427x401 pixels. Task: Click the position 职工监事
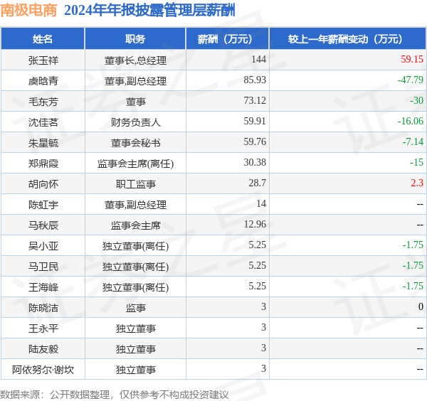point(135,184)
